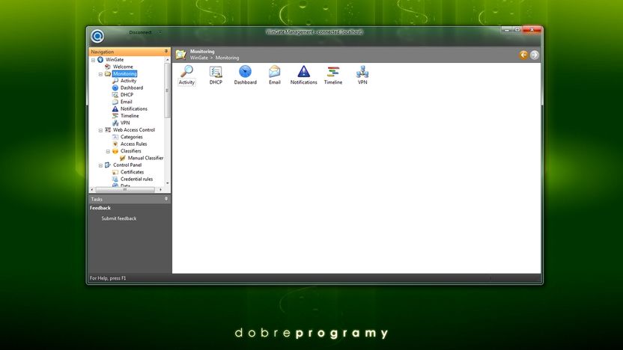Select the WinGate root node
Image resolution: width=623 pixels, height=350 pixels.
115,60
